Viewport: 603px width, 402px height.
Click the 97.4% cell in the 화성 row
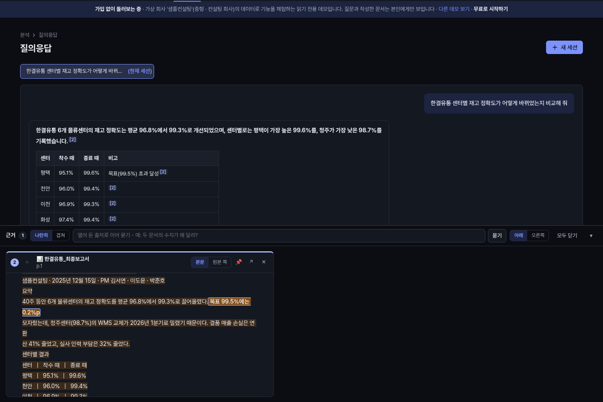(66, 220)
